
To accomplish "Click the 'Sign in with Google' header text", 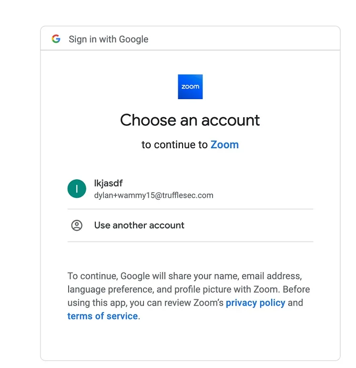I will tap(108, 39).
